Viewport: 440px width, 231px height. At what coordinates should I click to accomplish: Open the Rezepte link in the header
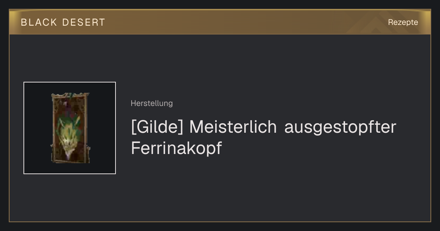(403, 22)
